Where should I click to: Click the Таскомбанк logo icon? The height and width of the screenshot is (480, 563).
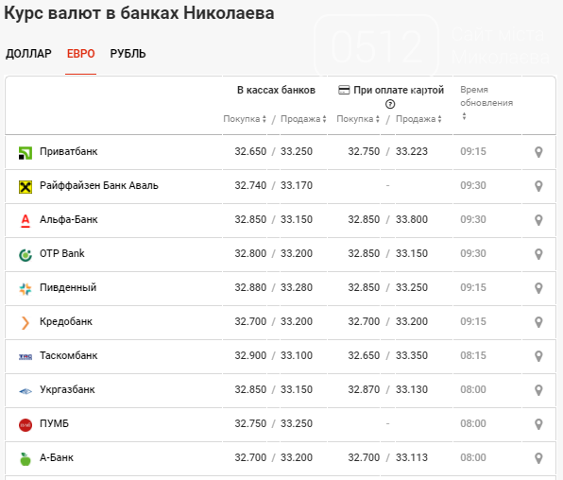tap(26, 356)
